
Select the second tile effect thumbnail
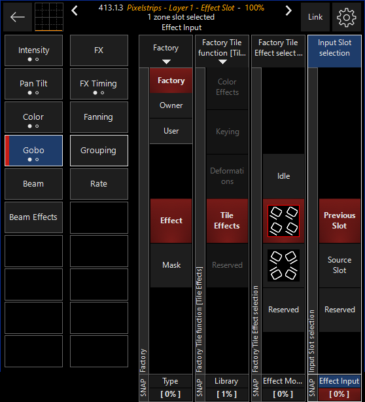[x=283, y=265]
